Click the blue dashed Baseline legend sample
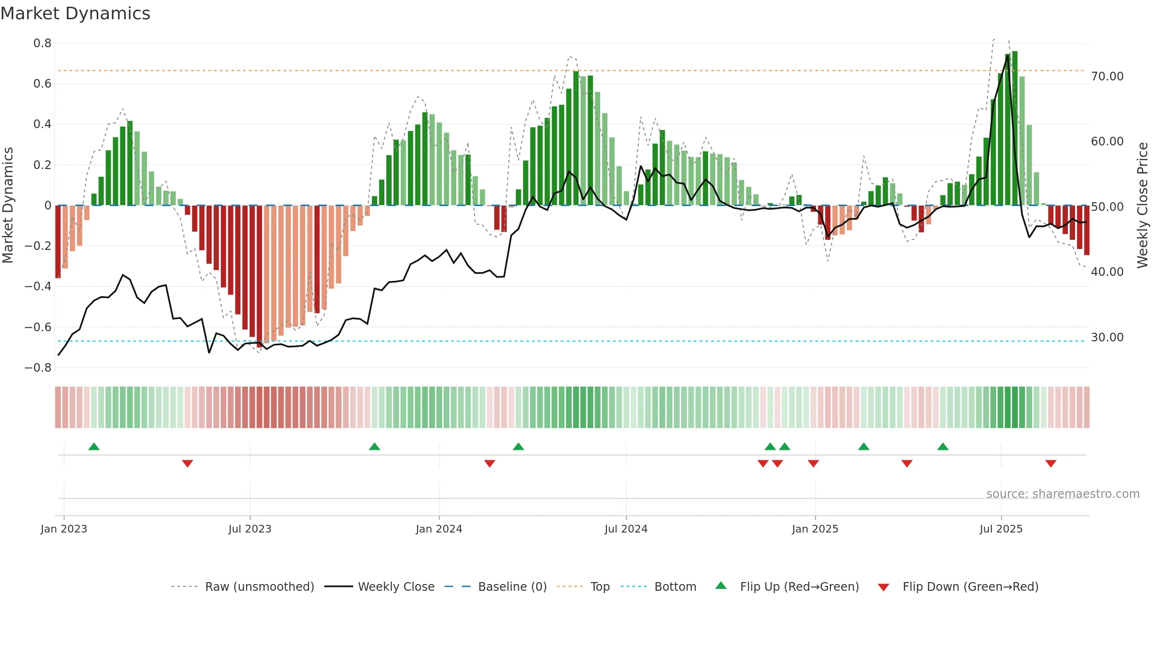The image size is (1156, 650). (x=458, y=586)
